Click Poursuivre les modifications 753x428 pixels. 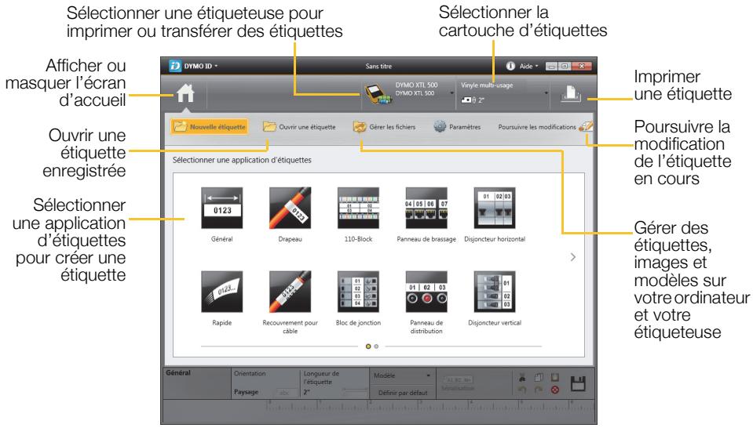[x=537, y=127]
